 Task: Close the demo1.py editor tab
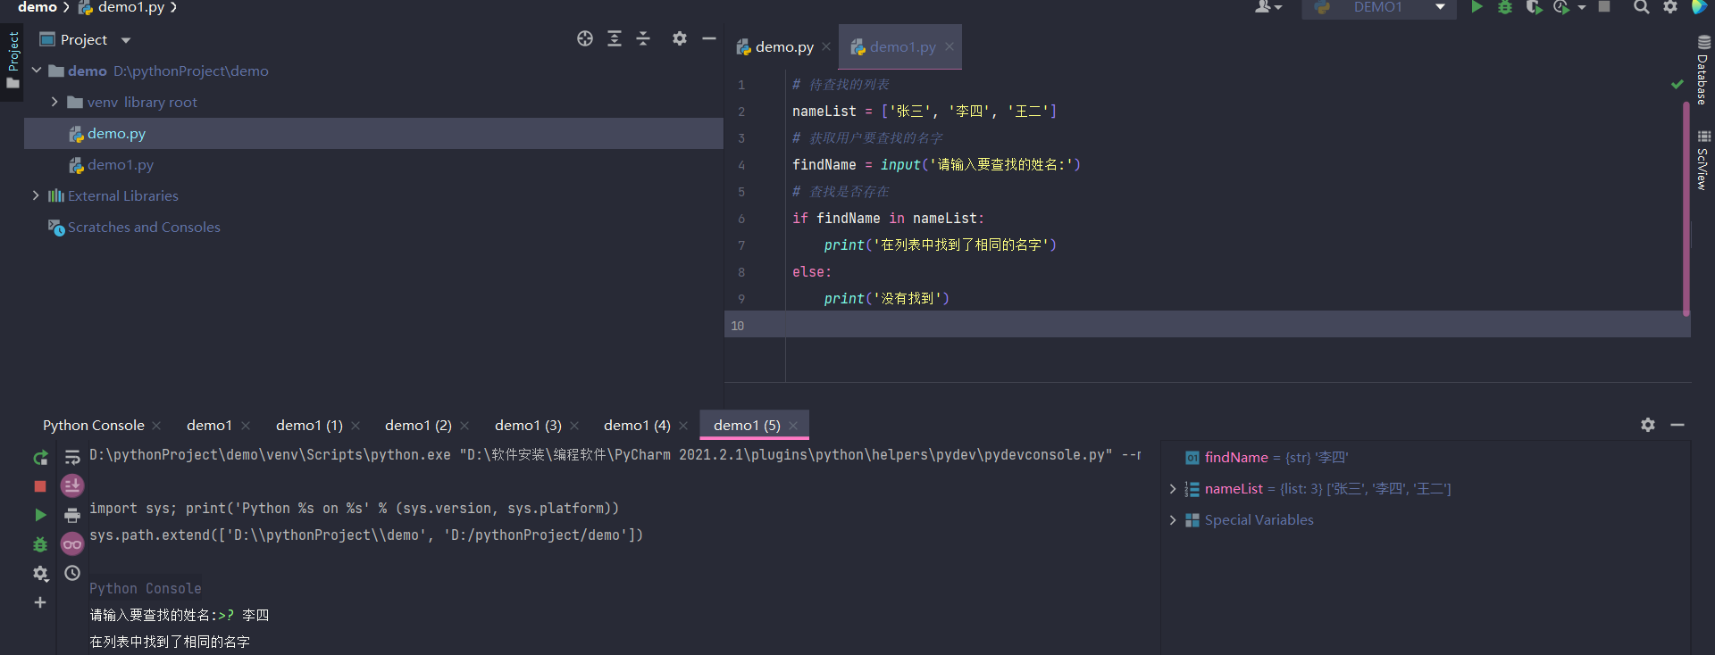coord(950,46)
